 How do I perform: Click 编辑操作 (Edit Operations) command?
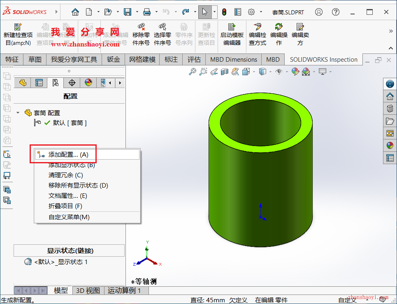[x=279, y=35]
